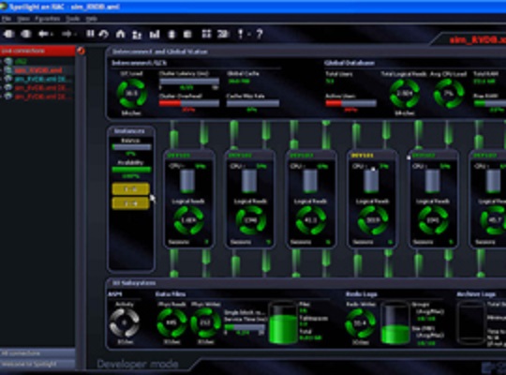The width and height of the screenshot is (506, 375).
Task: Switch to the All connections tab
Action: tap(37, 353)
